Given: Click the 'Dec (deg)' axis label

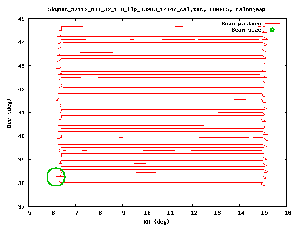Looking at the screenshot, I should pos(9,113).
